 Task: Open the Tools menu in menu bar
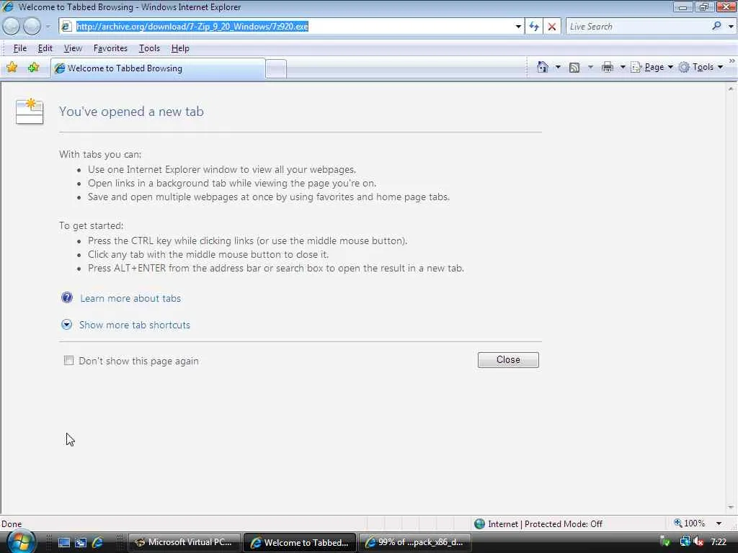149,48
